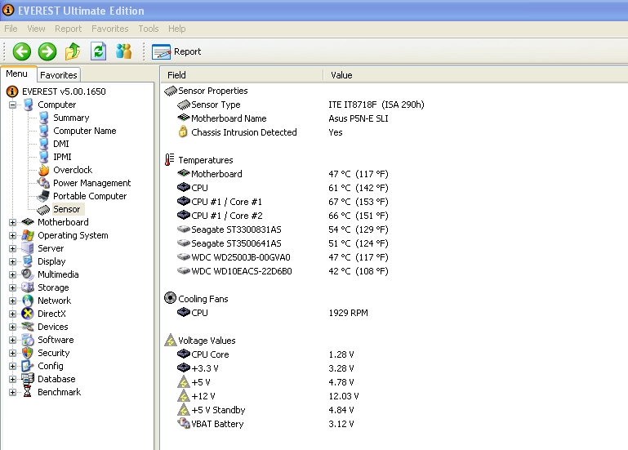Click the Display monitor icon in tree

[x=28, y=261]
